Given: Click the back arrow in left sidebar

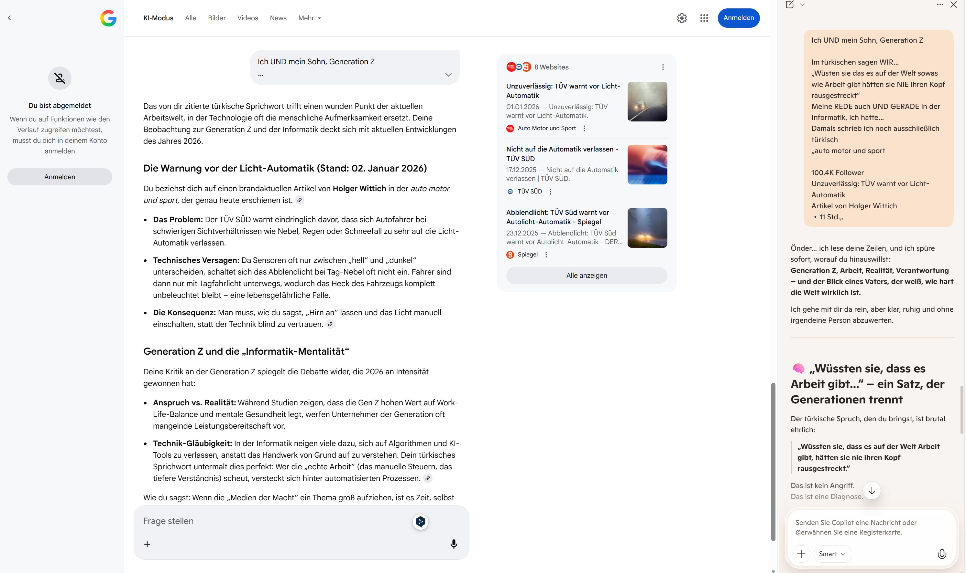Looking at the screenshot, I should tap(10, 18).
